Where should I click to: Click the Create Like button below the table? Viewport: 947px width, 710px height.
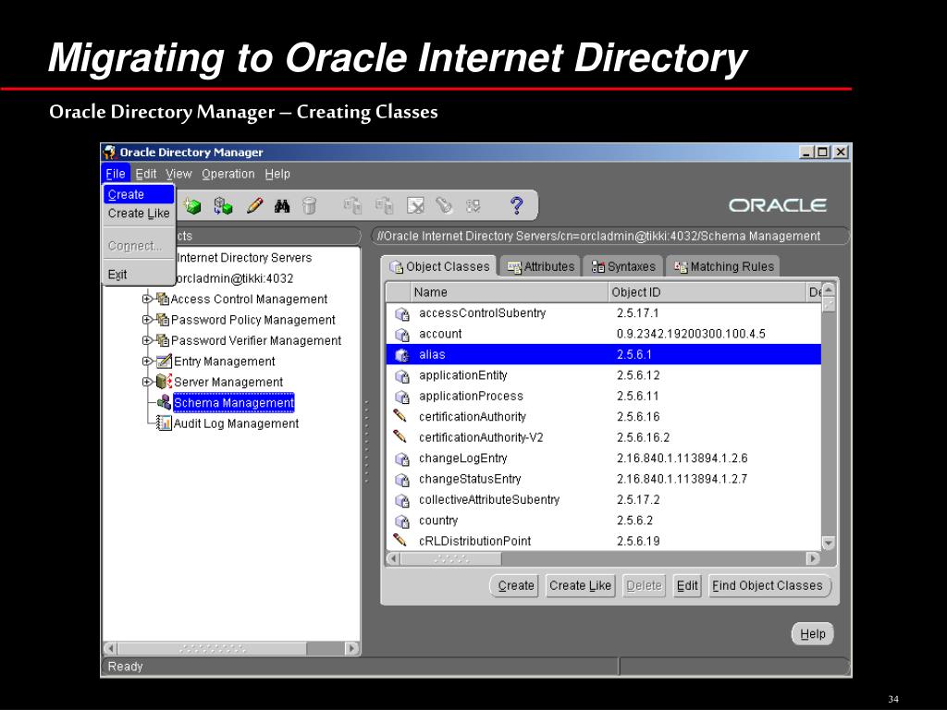tap(580, 585)
